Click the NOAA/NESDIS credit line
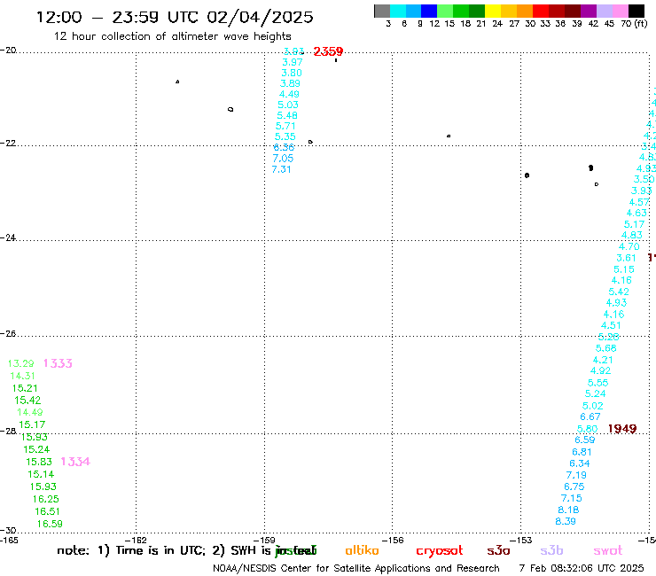This screenshot has width=656, height=576. coord(356,568)
